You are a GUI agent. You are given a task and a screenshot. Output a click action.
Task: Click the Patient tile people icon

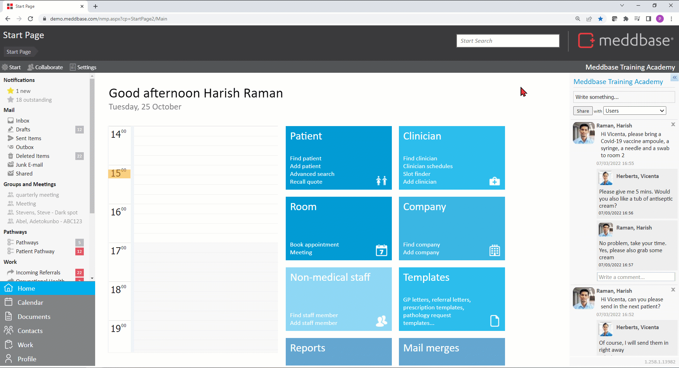pos(381,181)
